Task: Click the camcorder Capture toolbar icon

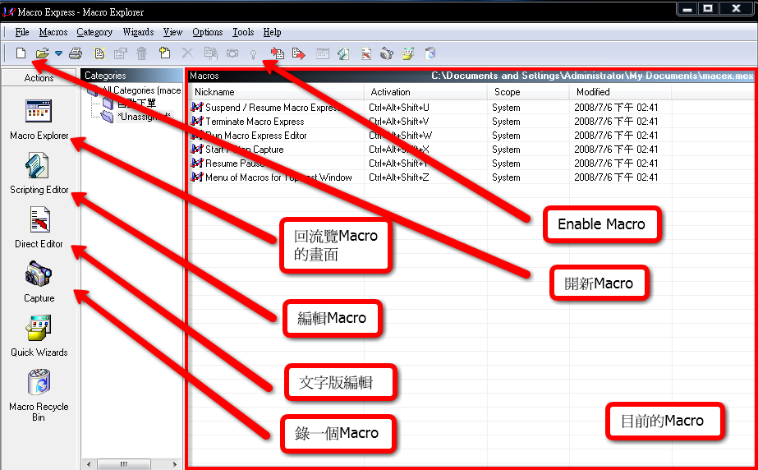Action: (387, 53)
